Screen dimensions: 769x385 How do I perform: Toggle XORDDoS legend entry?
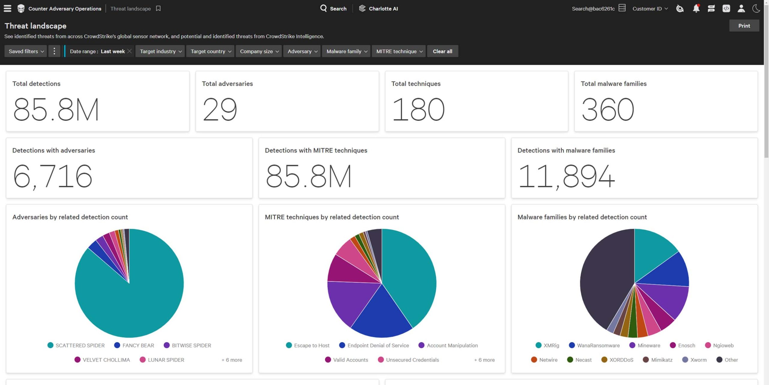coord(617,359)
